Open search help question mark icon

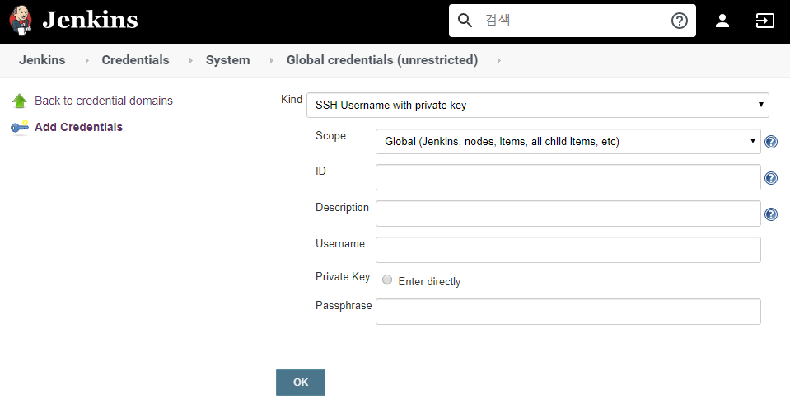pyautogui.click(x=679, y=21)
